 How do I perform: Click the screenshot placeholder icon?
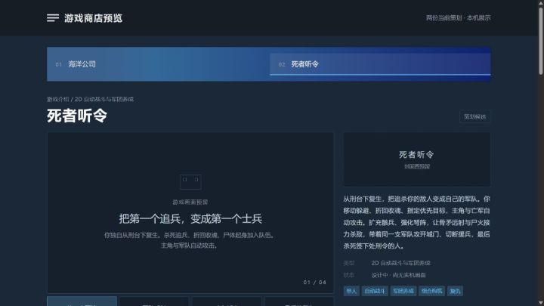click(x=190, y=182)
